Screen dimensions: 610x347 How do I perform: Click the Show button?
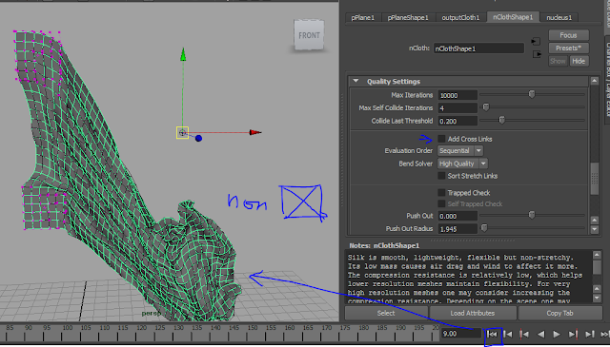click(558, 61)
